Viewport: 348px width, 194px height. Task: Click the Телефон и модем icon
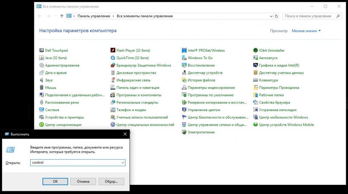113,110
